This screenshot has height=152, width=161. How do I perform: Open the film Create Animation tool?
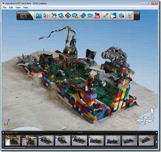click(83, 16)
